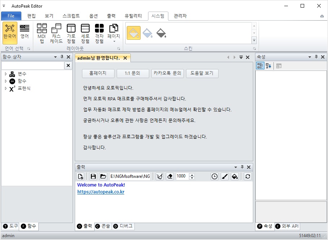Save the output log

coord(93,176)
